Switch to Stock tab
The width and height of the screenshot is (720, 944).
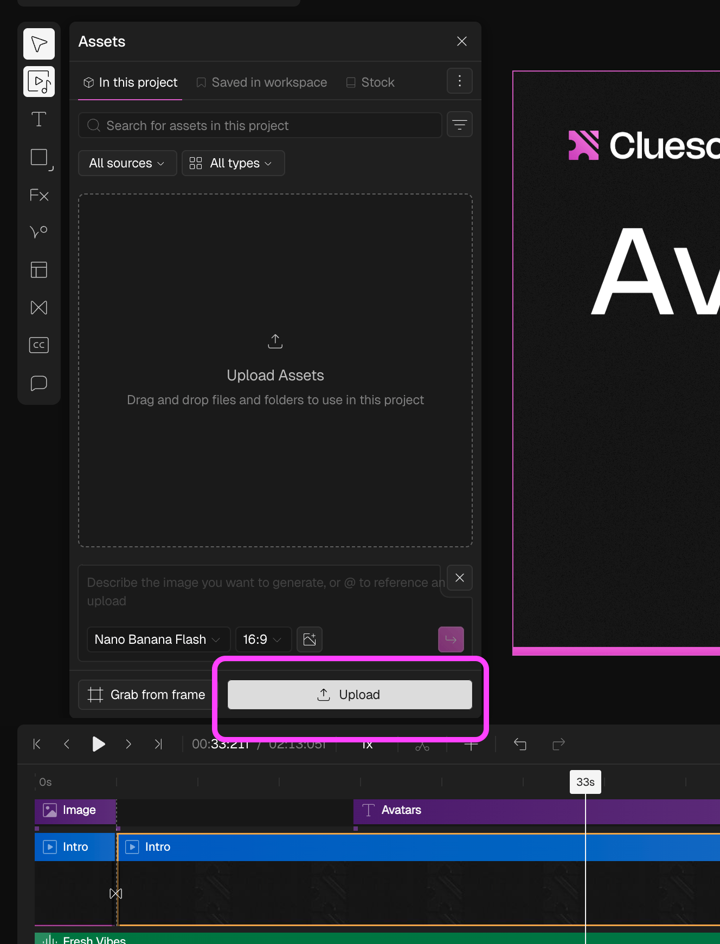point(370,82)
